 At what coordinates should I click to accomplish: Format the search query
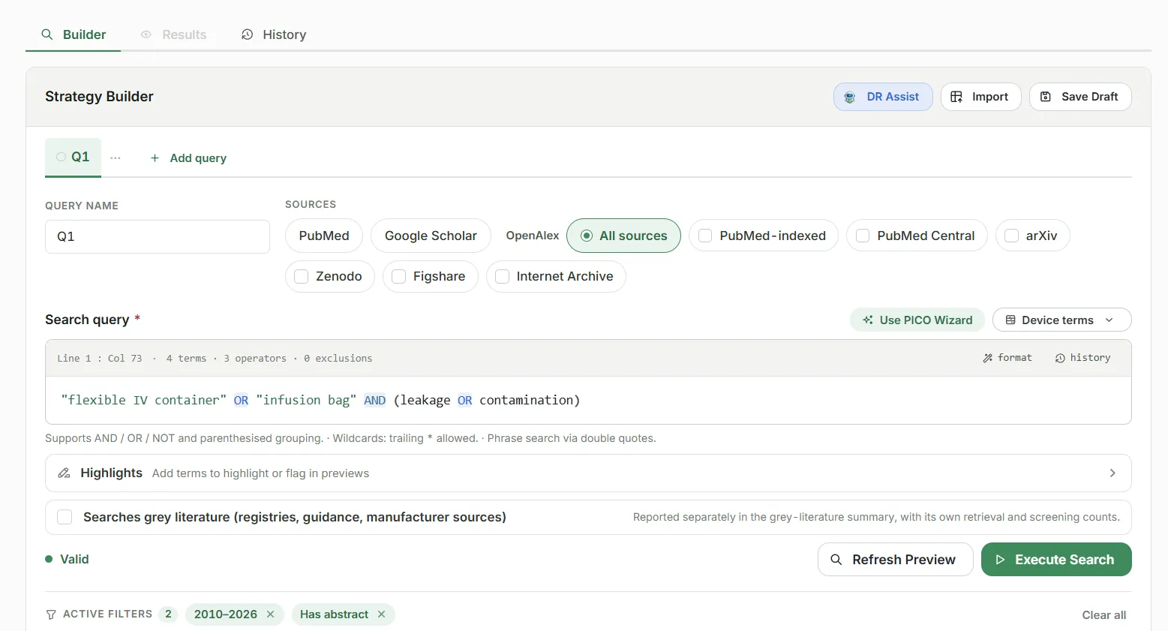point(1007,358)
